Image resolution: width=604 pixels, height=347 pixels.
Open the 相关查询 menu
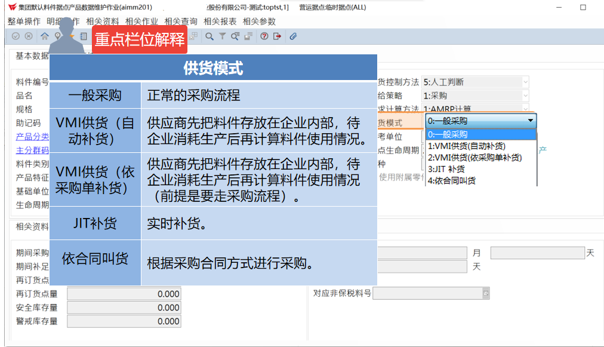[x=181, y=22]
